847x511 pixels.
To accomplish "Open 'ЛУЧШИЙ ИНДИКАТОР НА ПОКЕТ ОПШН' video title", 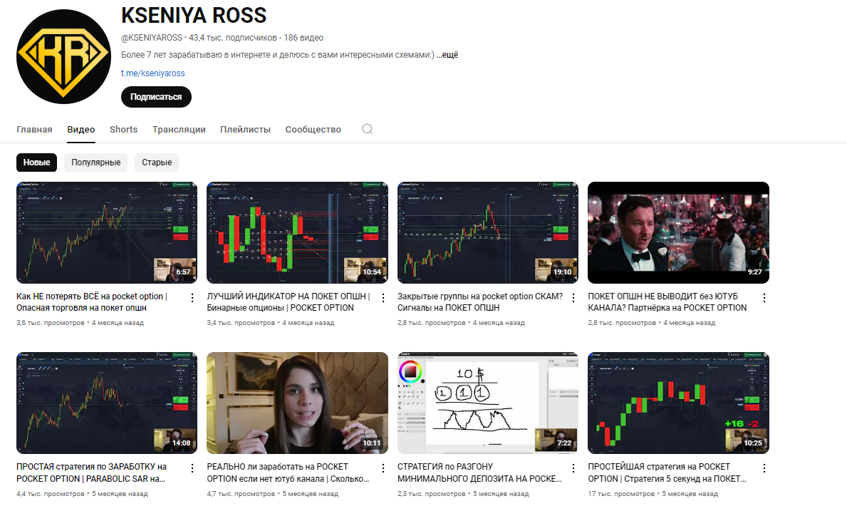I will (x=289, y=302).
